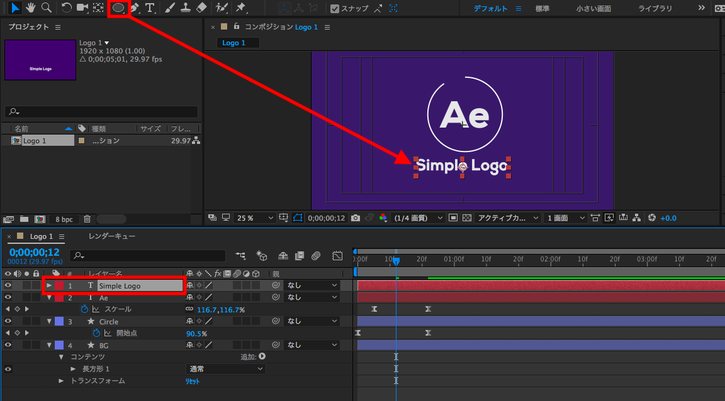Switch to the ライブラリ workspace
This screenshot has width=725, height=401.
[x=655, y=8]
